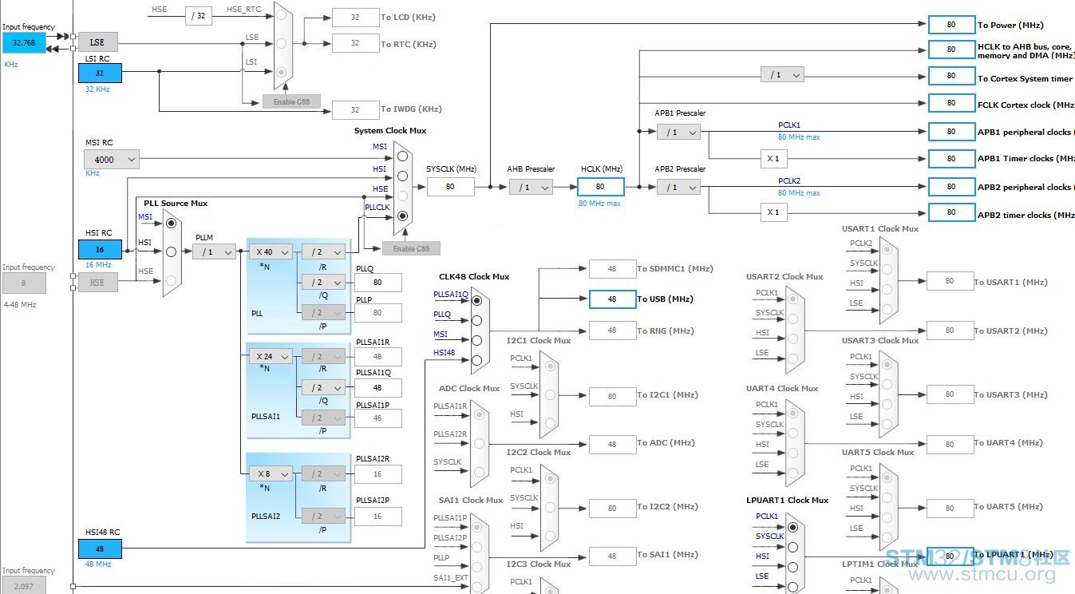Select MSI in CLK48 Clock Mux

click(x=477, y=340)
